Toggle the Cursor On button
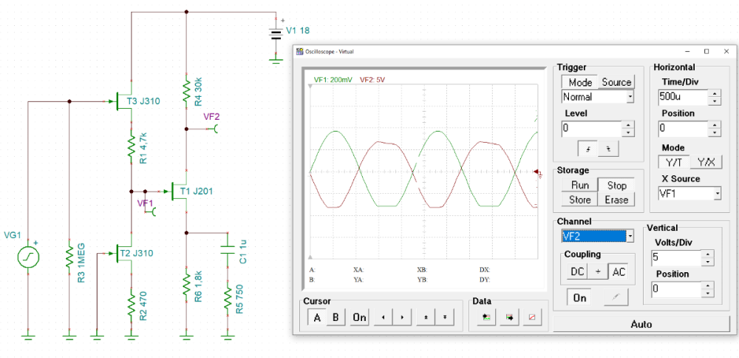The width and height of the screenshot is (739, 358). [358, 317]
